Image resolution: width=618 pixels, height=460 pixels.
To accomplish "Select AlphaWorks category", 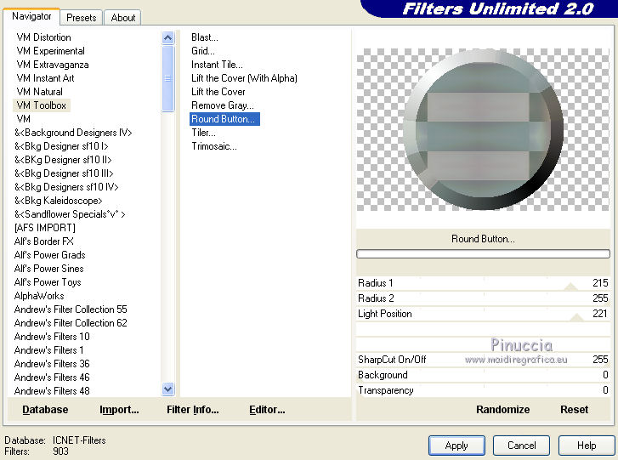I will tap(39, 296).
